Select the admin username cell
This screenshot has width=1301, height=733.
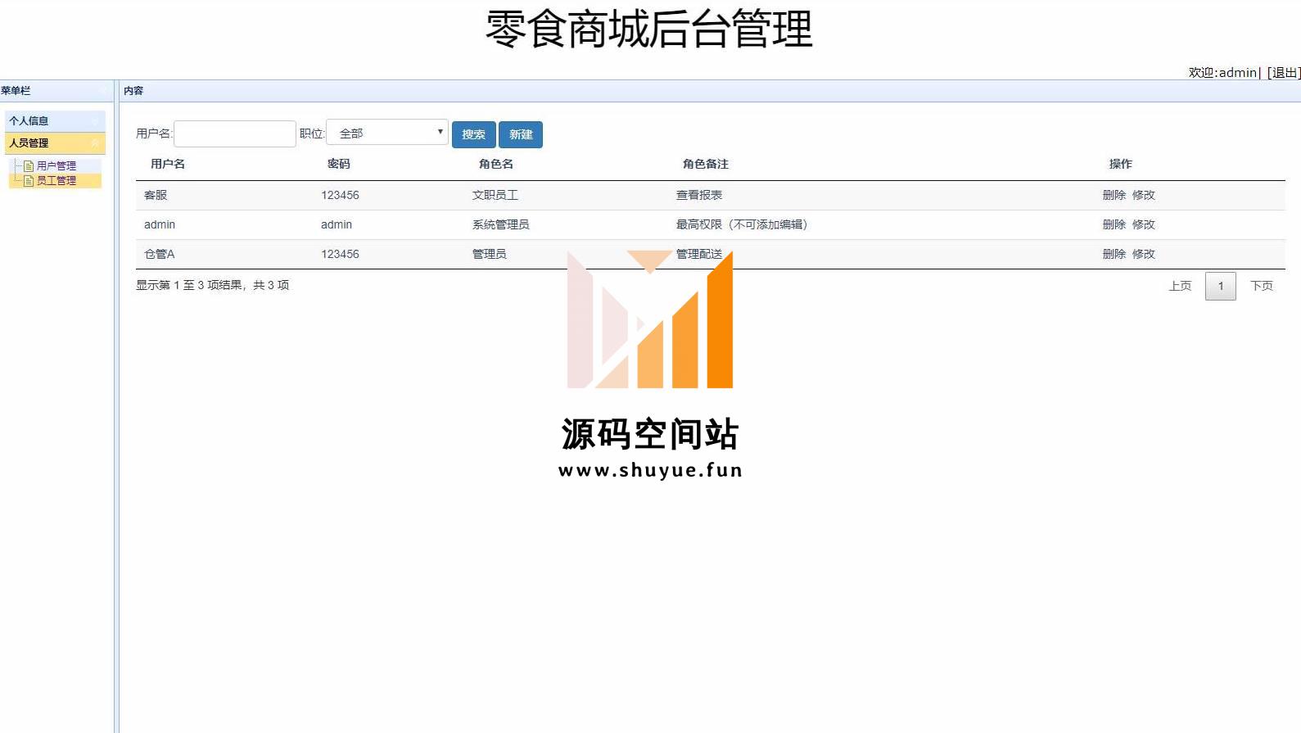pyautogui.click(x=160, y=224)
